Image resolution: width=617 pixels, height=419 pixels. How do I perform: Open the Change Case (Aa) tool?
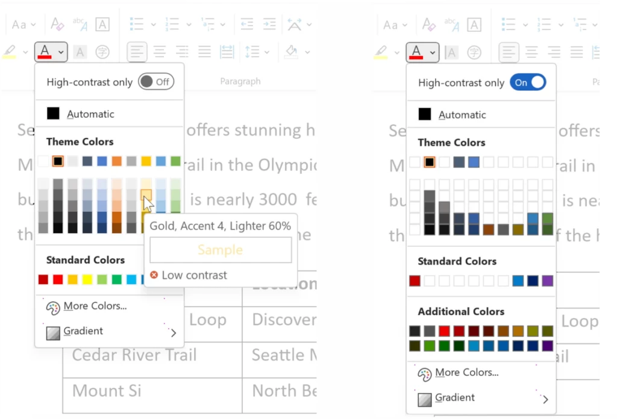pos(20,24)
